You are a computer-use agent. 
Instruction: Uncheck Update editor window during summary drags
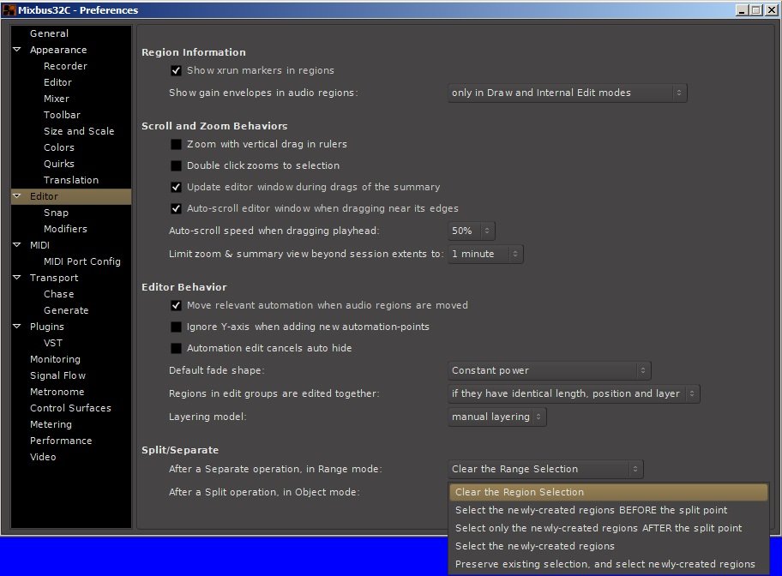176,187
